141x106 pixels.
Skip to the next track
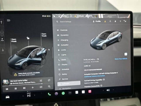(x=24, y=88)
